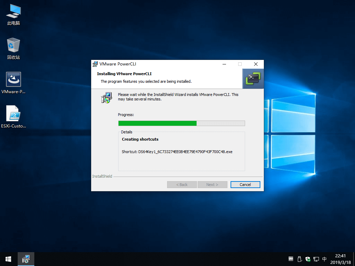Viewport: 355px width, 266px height.
Task: Click the Cancel button in the installer
Action: [x=245, y=185]
